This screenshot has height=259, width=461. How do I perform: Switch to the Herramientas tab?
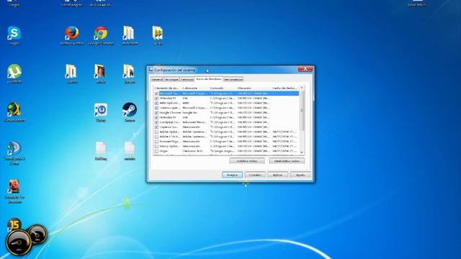233,80
